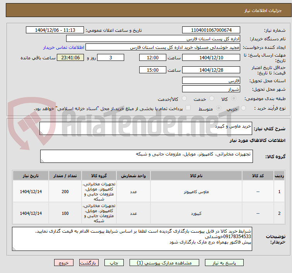
Task: Select the جزیی purchase type radio
Action: [243, 108]
